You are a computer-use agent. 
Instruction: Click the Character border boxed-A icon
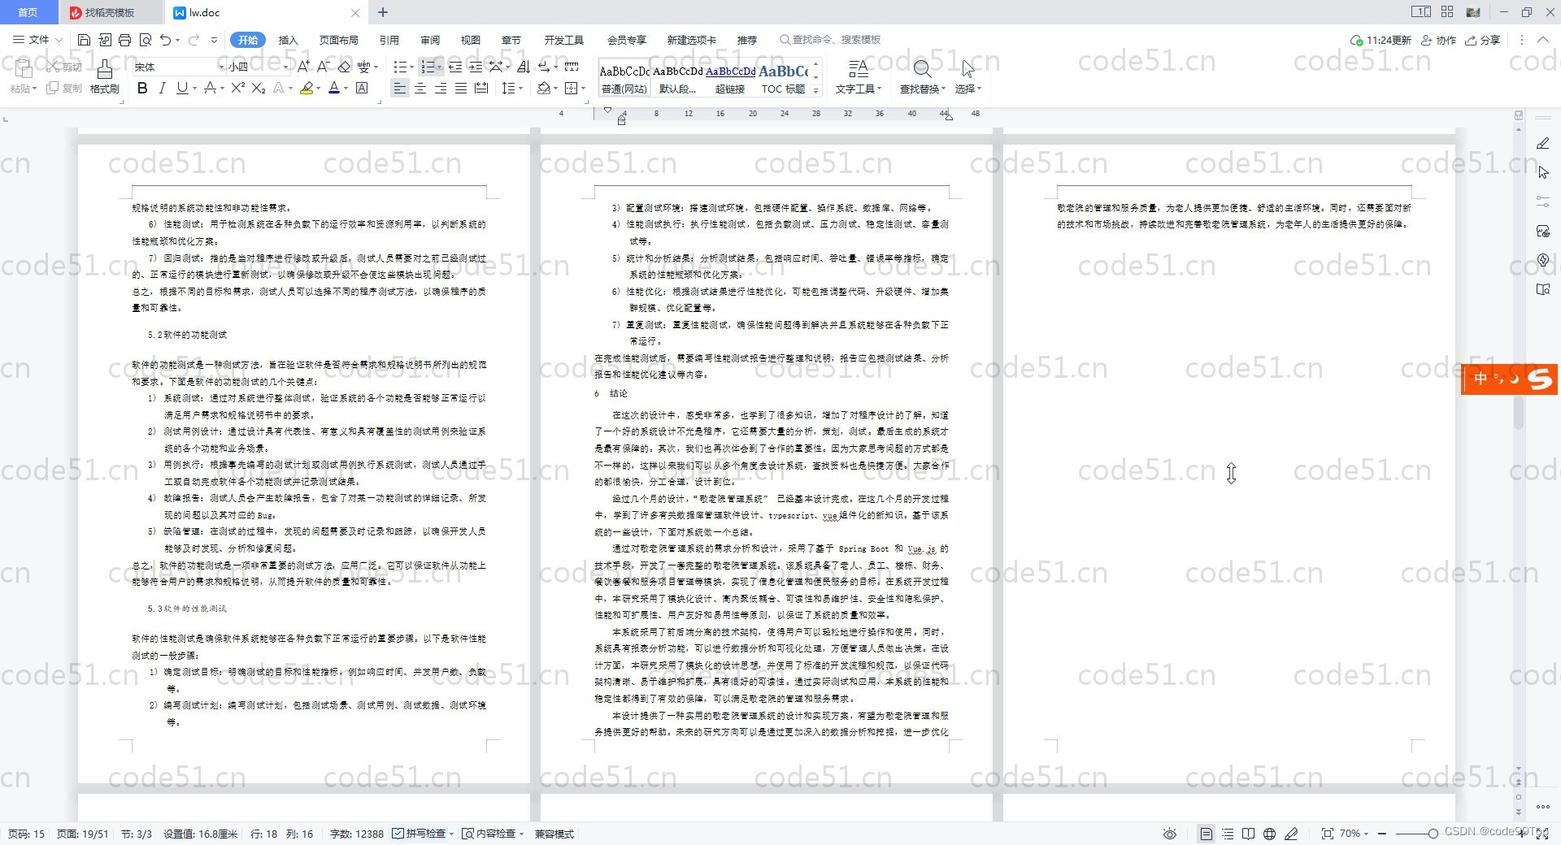pyautogui.click(x=362, y=88)
